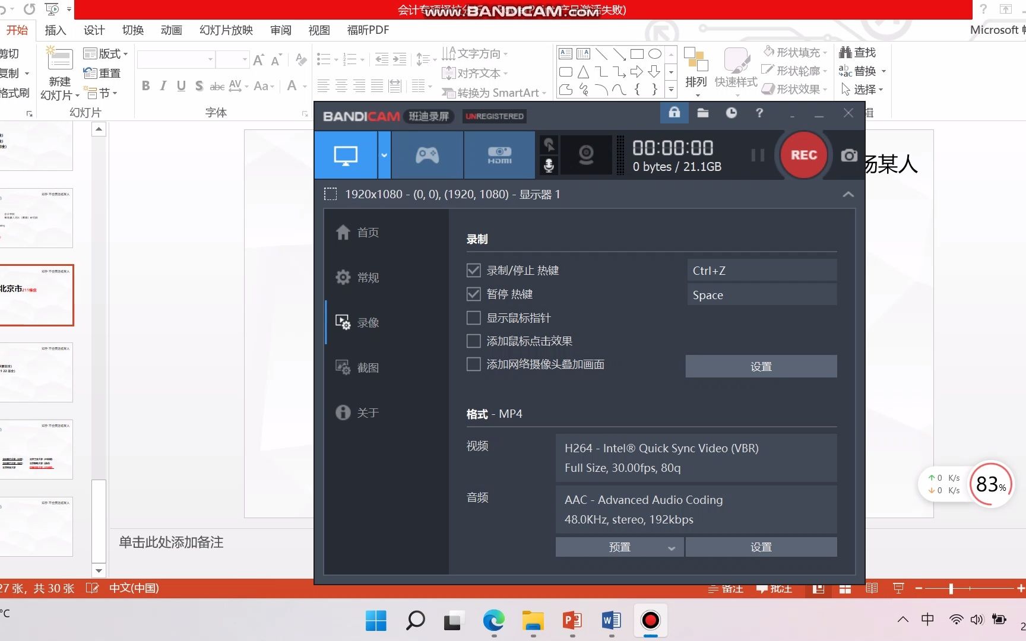This screenshot has height=641, width=1026.
Task: Open the 动画 ribbon tab
Action: (171, 30)
